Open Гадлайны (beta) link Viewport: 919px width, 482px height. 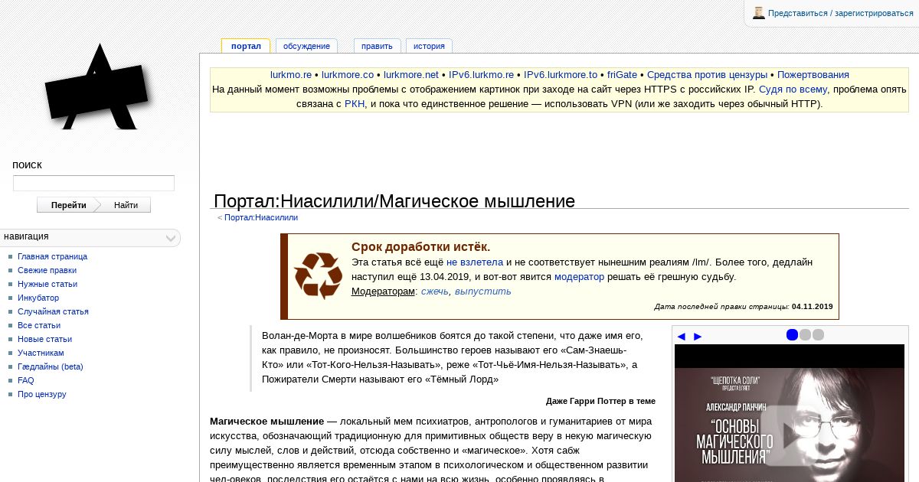pyautogui.click(x=51, y=366)
